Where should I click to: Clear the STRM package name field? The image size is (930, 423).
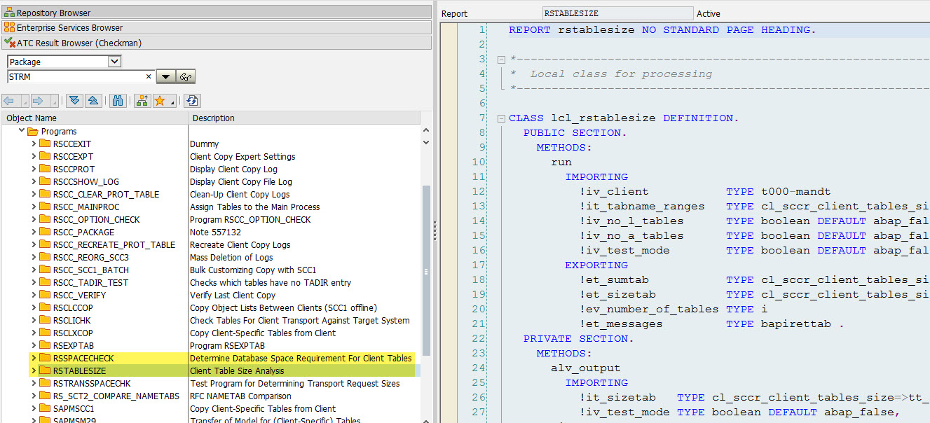[x=149, y=77]
